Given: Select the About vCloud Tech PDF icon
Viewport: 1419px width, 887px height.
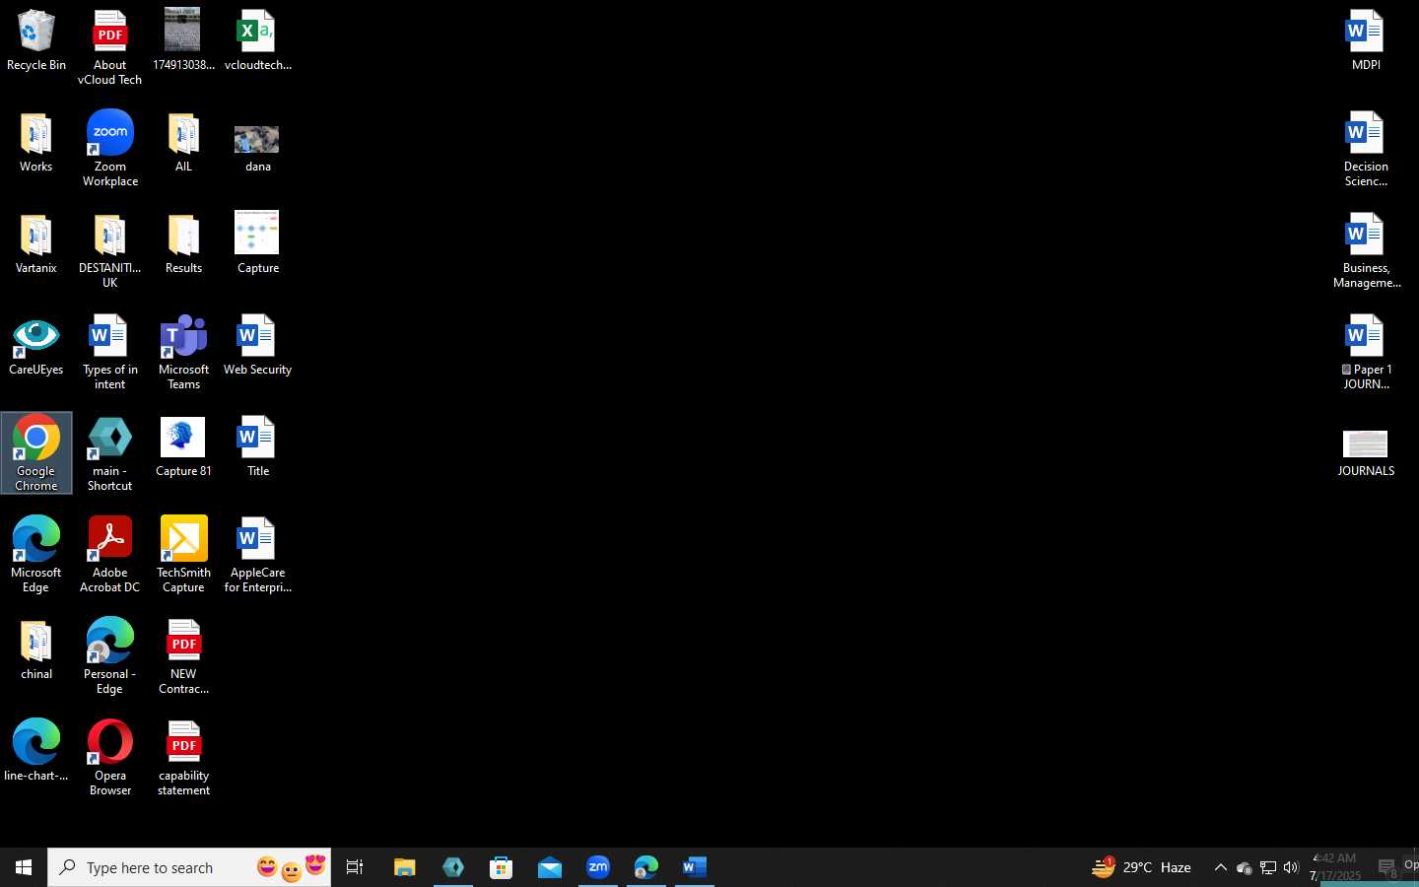Looking at the screenshot, I should [x=109, y=48].
